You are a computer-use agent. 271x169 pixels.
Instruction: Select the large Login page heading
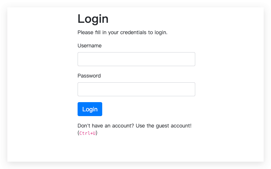(x=93, y=19)
